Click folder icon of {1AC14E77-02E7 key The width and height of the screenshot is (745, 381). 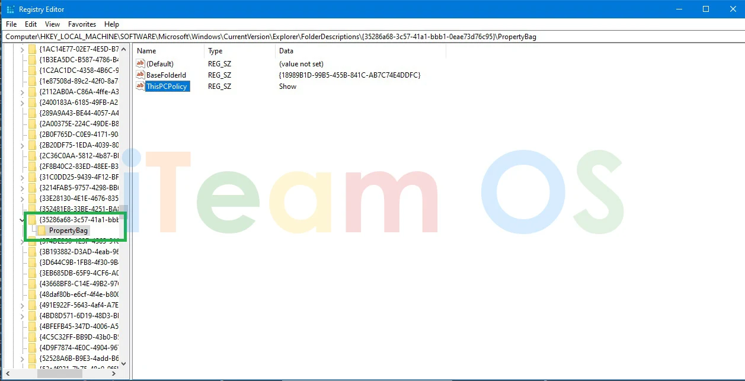33,49
